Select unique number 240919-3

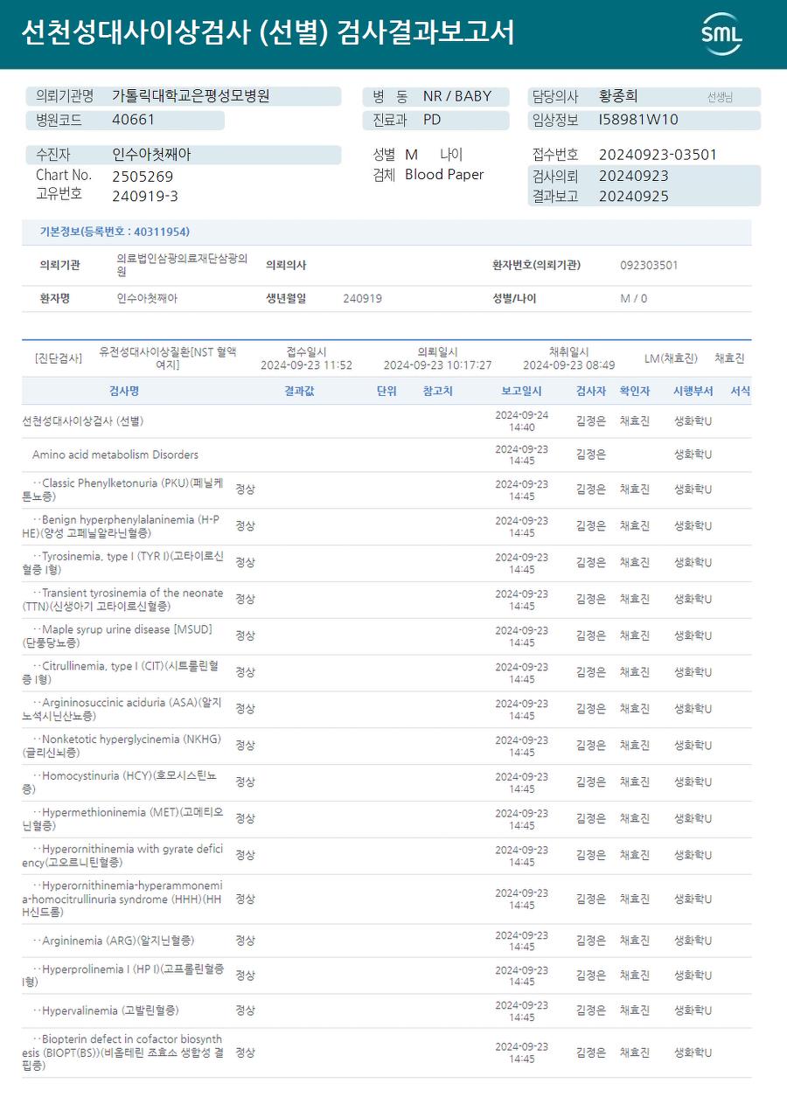(145, 196)
